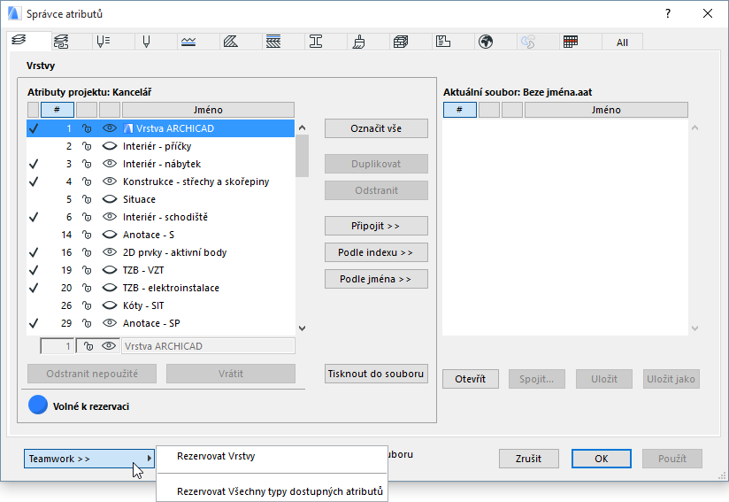Image resolution: width=729 pixels, height=502 pixels.
Task: Click the Otevřít button
Action: tap(471, 379)
